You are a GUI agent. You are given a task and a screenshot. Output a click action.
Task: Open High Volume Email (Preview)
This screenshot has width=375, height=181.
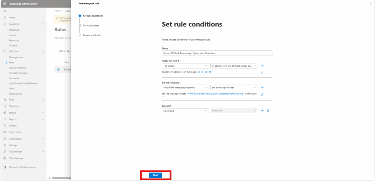click(23, 83)
